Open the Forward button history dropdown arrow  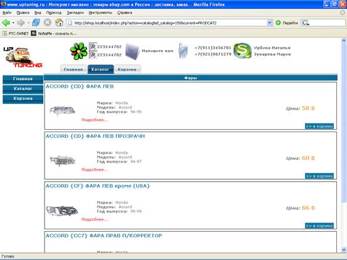[x=28, y=23]
